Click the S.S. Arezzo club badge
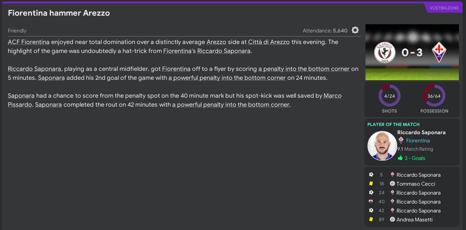Image resolution: width=466 pixels, height=230 pixels. pos(385,52)
